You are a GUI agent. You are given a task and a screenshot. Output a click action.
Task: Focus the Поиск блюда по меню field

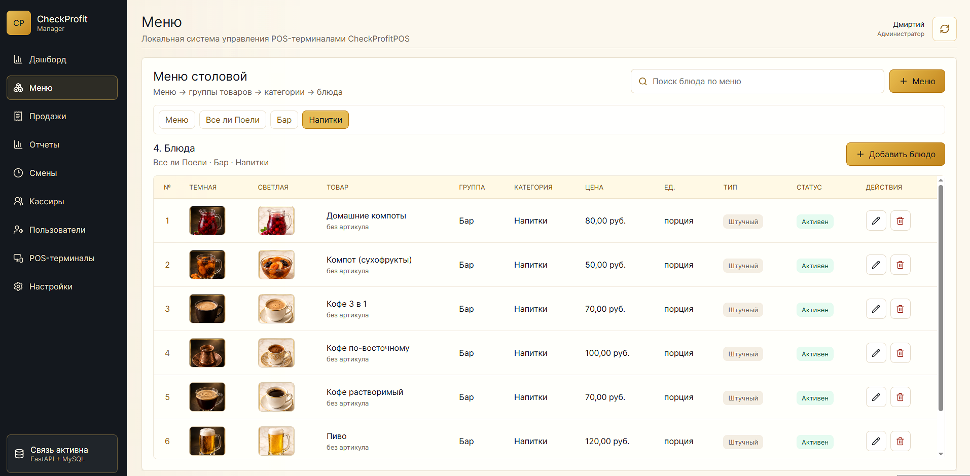point(757,81)
